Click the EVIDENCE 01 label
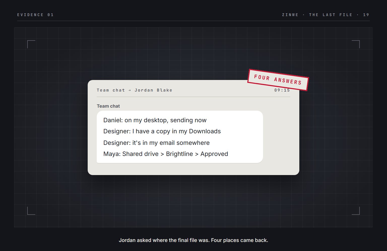The height and width of the screenshot is (251, 387). 35,15
